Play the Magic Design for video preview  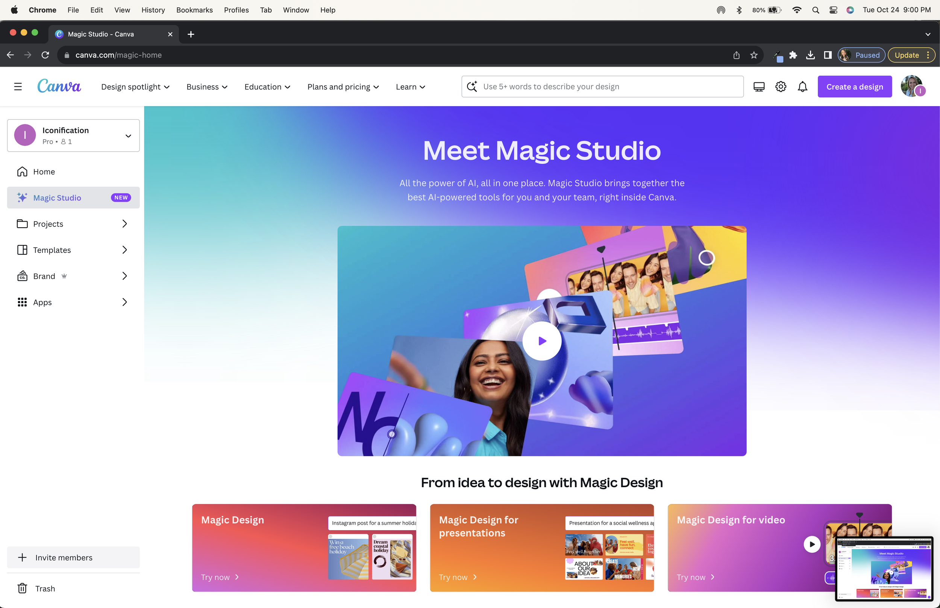point(812,544)
